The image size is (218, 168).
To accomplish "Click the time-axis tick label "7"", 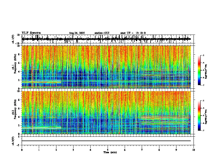I will tap(142, 150).
